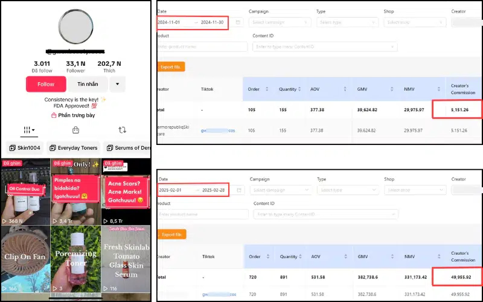Open the Content ID selector in top report
Screen dimensions: 483x302
pyautogui.click(x=325, y=47)
